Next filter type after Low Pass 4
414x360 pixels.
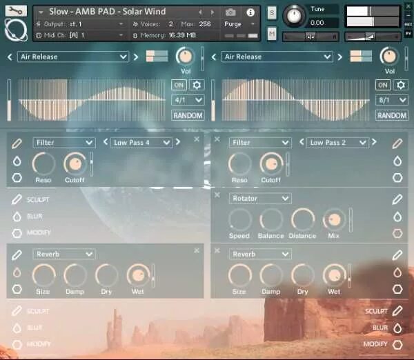[178, 142]
